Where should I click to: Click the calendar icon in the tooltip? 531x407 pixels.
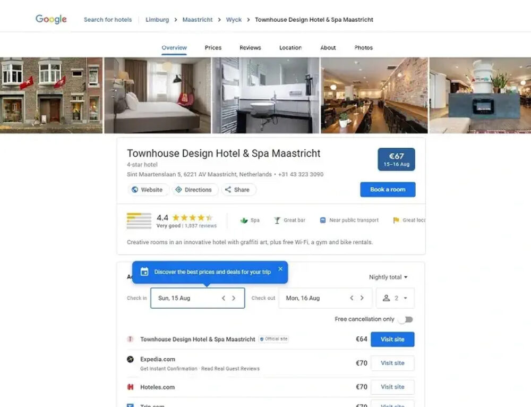(144, 272)
